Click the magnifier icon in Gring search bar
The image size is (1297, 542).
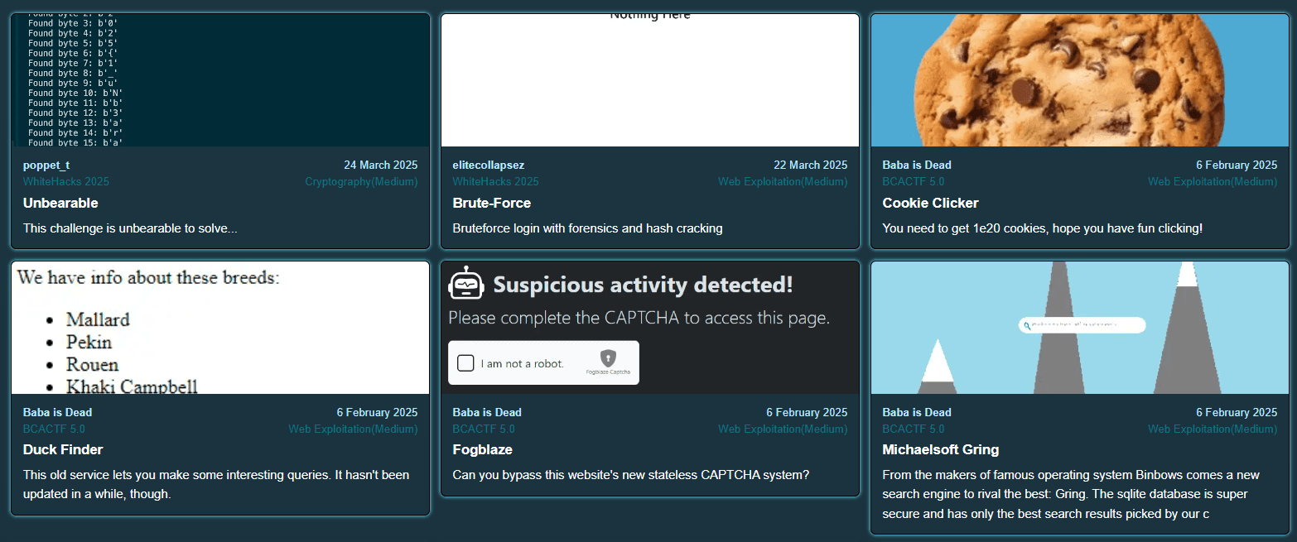(x=1027, y=325)
